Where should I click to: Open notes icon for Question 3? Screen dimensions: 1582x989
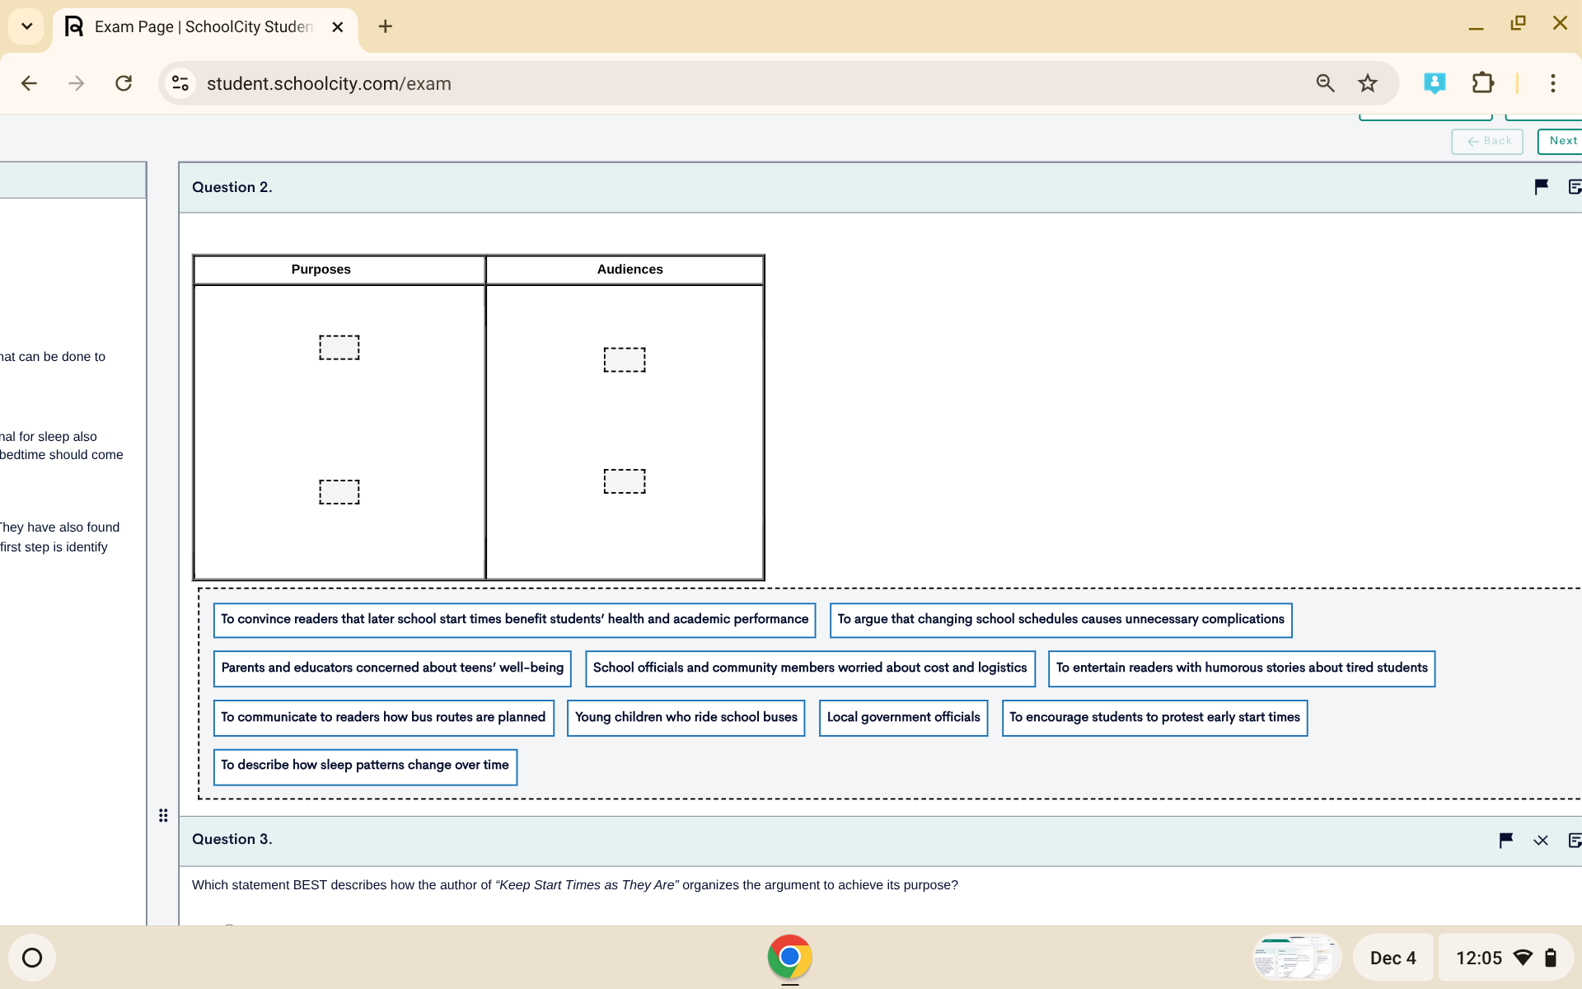(x=1575, y=840)
